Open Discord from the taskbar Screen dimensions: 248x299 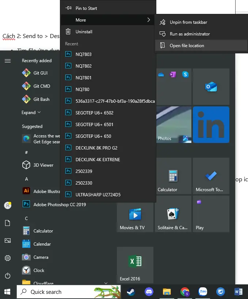pyautogui.click(x=149, y=292)
